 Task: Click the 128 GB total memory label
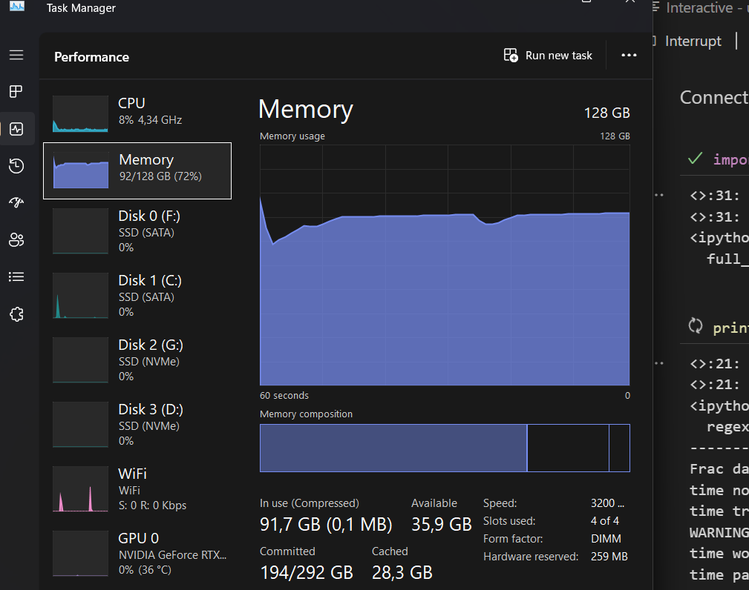606,113
